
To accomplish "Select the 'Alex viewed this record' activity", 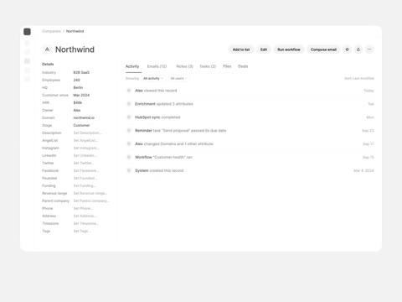I will (x=250, y=91).
